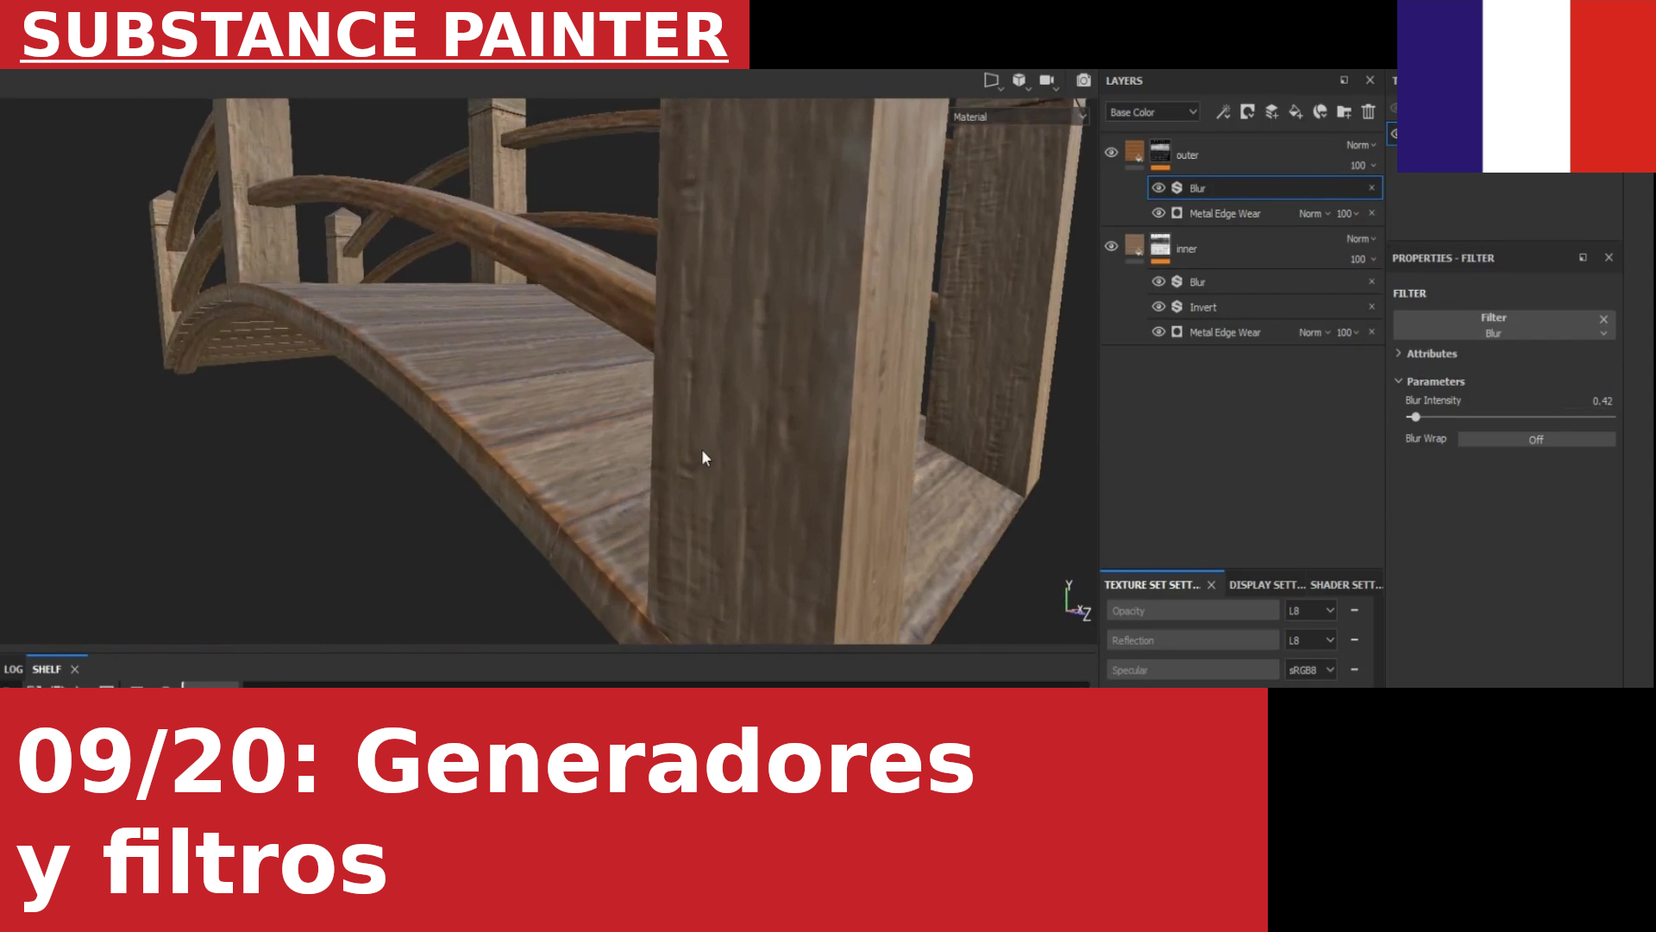
Task: Open Opacity channel L8 format dropdown
Action: click(x=1310, y=610)
